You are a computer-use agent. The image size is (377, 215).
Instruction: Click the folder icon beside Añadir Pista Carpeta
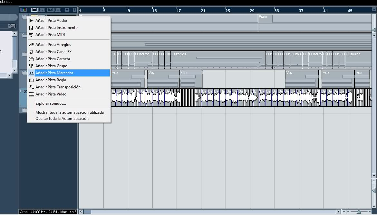[x=31, y=59]
